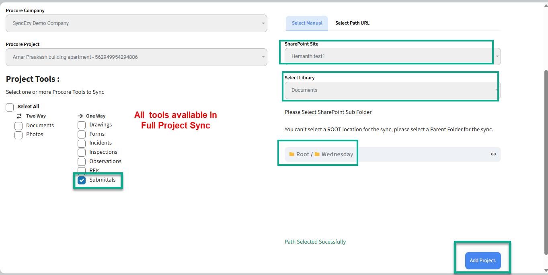Enable the Drawings checkbox
548x275 pixels.
click(82, 125)
